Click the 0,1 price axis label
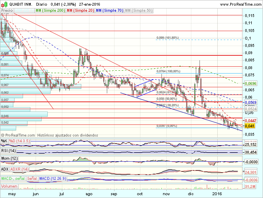This screenshot has width=263, height=198. (x=248, y=38)
